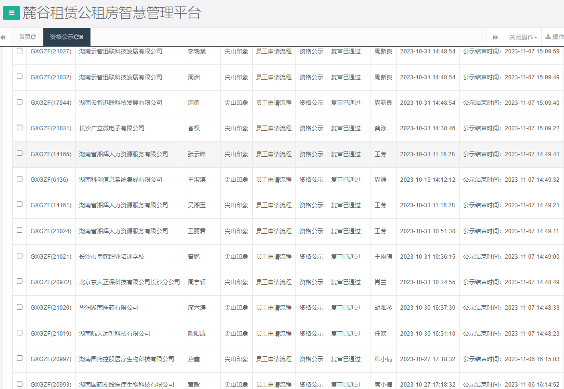The image size is (564, 389).
Task: Click applicant name 廖六涛
Action: tap(197, 308)
